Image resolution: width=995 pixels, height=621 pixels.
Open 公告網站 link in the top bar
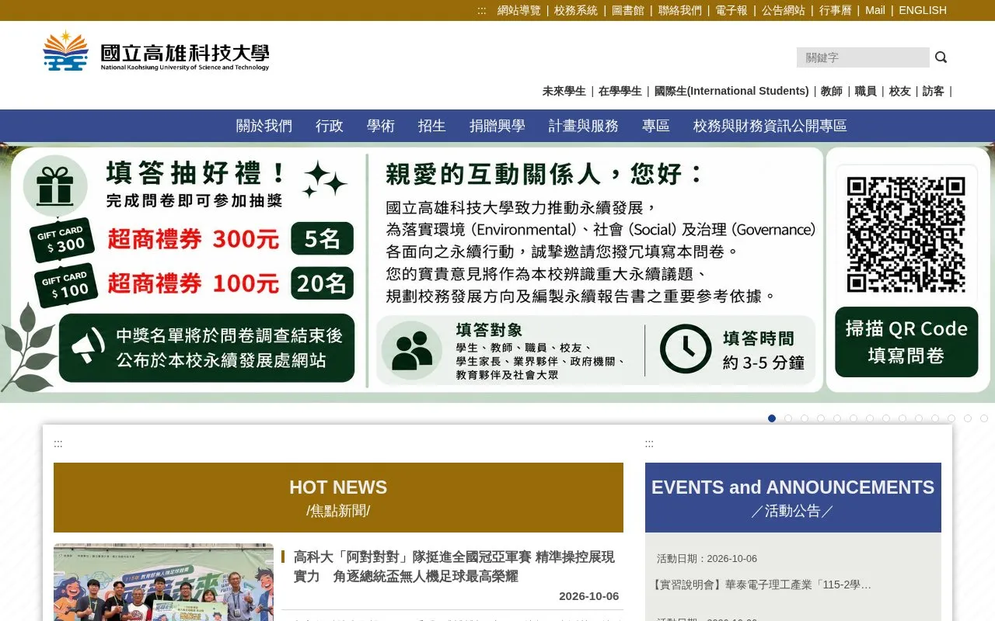[x=784, y=10]
